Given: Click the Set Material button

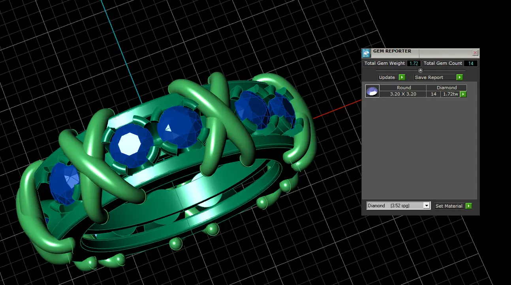Looking at the screenshot, I should point(450,206).
